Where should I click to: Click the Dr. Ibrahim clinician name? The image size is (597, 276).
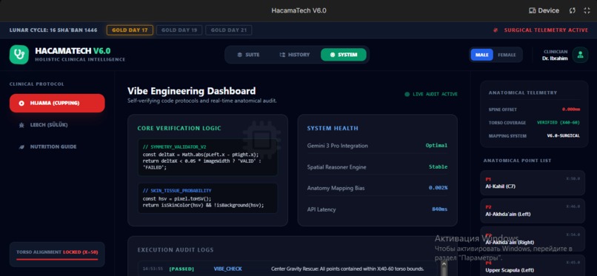click(555, 58)
